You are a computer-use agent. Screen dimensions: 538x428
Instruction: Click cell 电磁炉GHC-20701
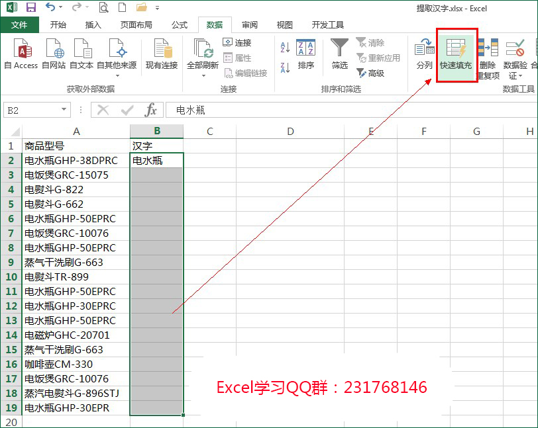(76, 335)
